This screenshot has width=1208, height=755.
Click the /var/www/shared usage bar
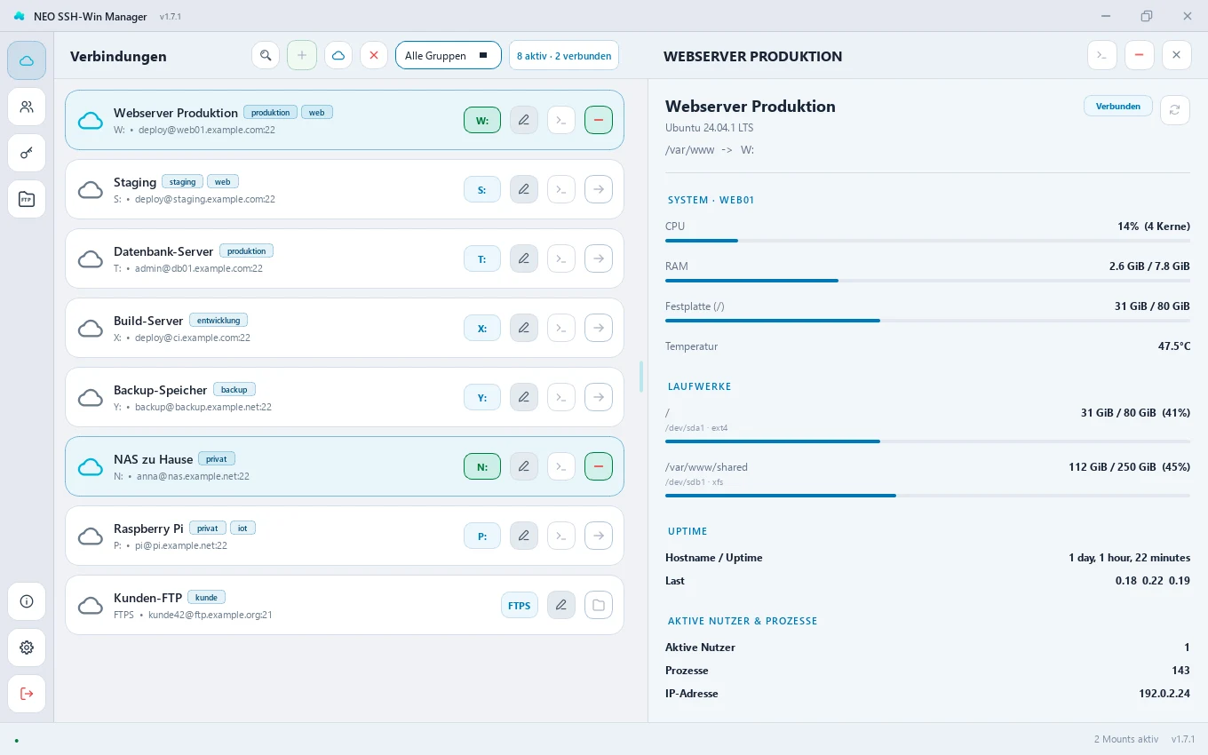[927, 496]
